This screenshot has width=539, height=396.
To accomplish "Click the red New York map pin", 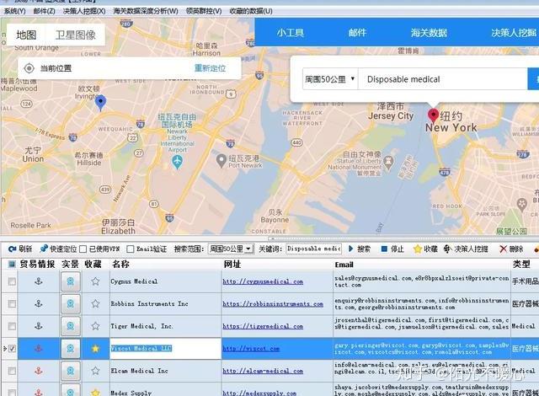I will pos(433,115).
